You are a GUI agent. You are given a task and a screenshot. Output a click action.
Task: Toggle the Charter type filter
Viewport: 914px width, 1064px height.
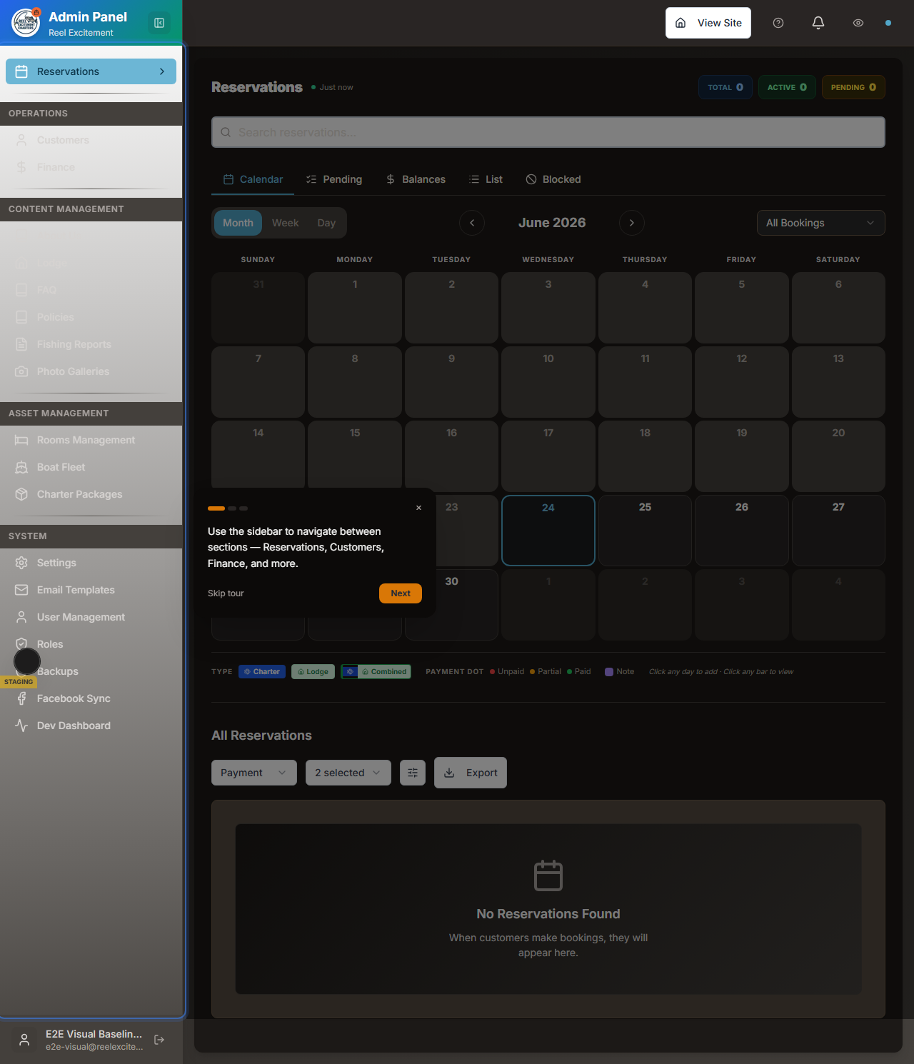click(262, 671)
